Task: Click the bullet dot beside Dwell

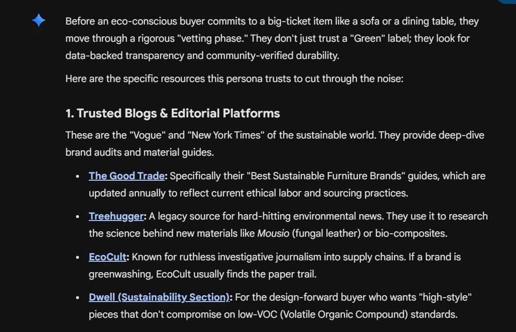Action: [77, 298]
